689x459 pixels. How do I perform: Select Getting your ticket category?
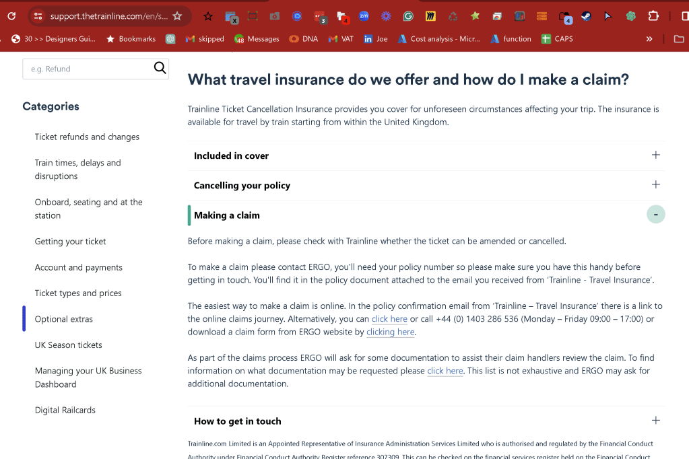tap(70, 242)
